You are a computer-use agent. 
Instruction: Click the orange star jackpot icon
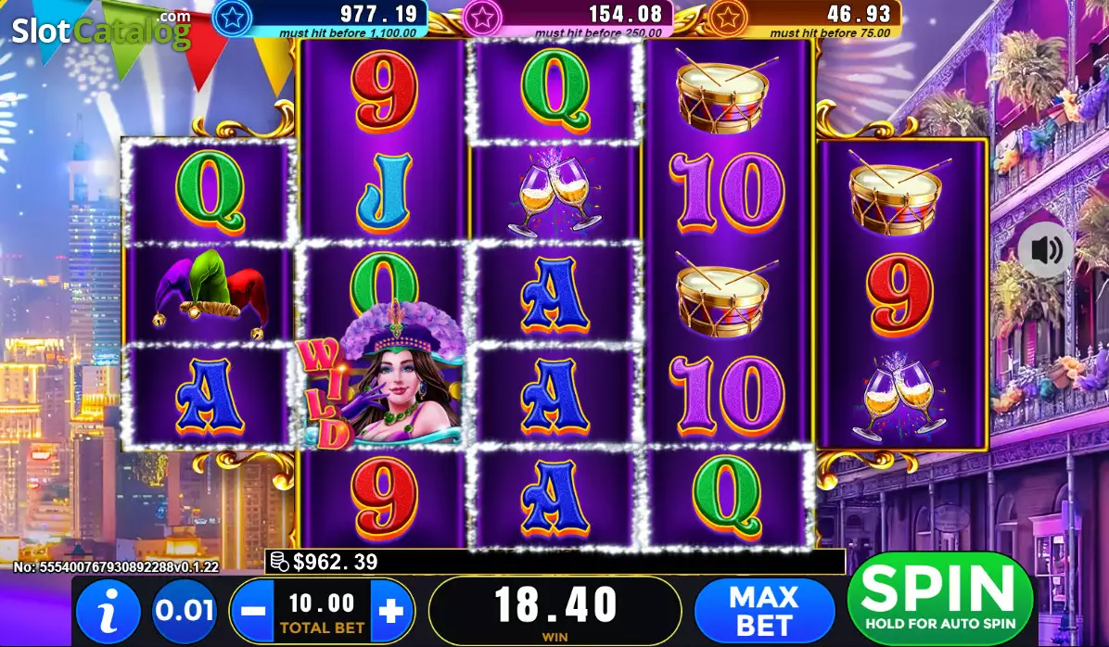pos(726,18)
